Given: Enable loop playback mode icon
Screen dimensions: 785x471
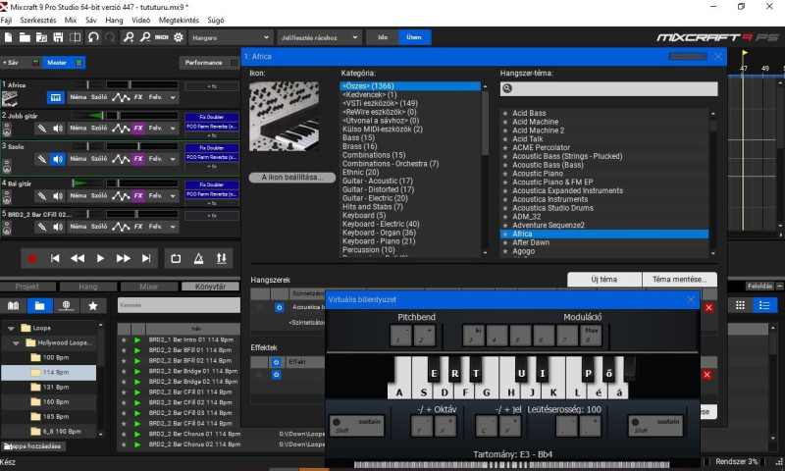Looking at the screenshot, I should point(176,258).
